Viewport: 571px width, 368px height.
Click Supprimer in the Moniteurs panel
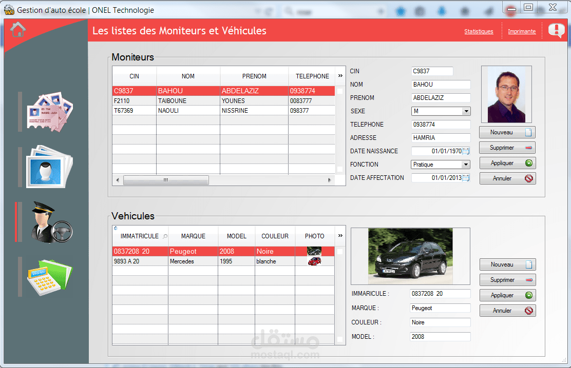click(507, 148)
